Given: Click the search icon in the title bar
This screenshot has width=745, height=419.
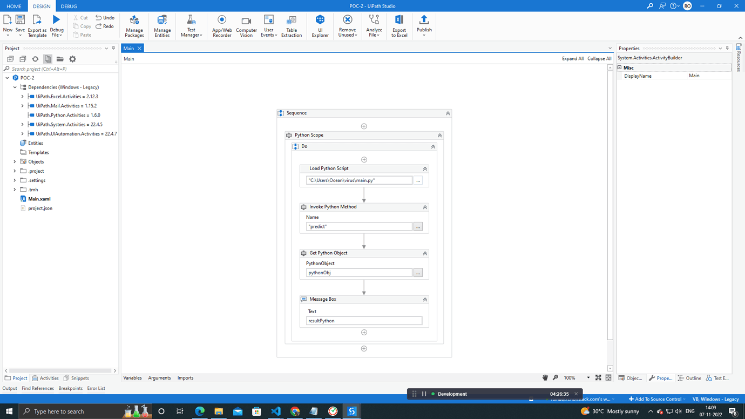Looking at the screenshot, I should click(x=650, y=6).
